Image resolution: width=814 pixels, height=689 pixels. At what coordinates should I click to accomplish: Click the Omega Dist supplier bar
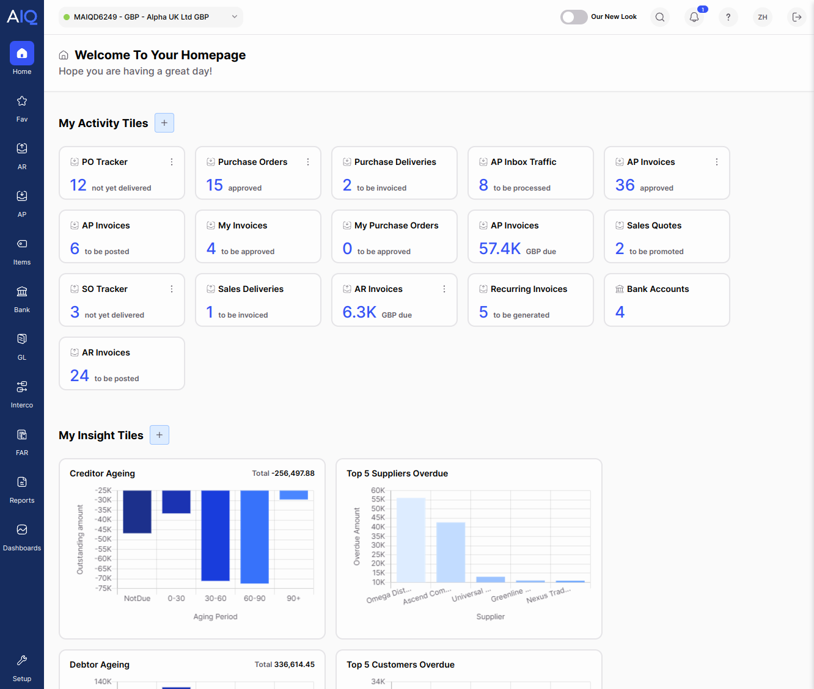point(411,540)
